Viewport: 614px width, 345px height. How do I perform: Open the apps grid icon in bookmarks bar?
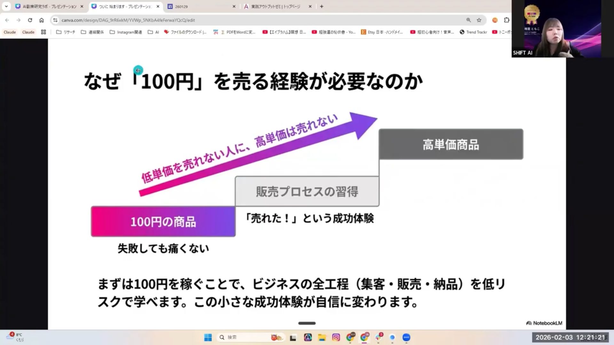coord(43,32)
